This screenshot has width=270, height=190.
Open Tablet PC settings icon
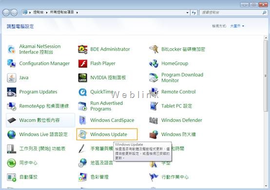(x=154, y=106)
